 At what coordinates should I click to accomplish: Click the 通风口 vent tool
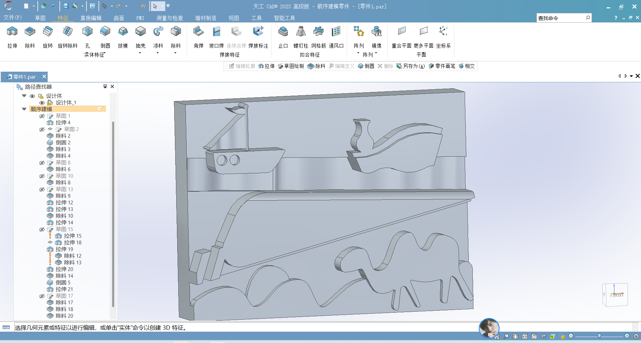[336, 37]
